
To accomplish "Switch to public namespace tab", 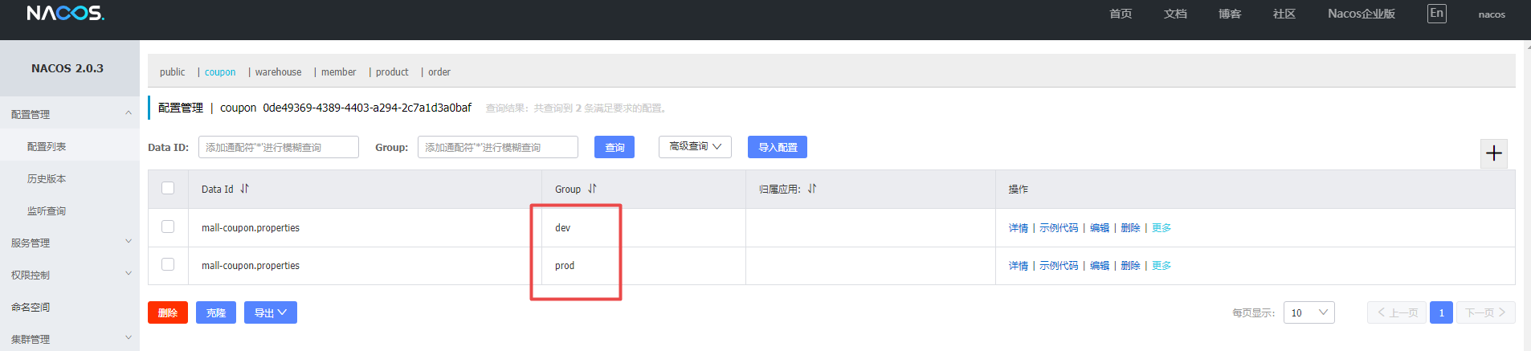I will coord(172,72).
